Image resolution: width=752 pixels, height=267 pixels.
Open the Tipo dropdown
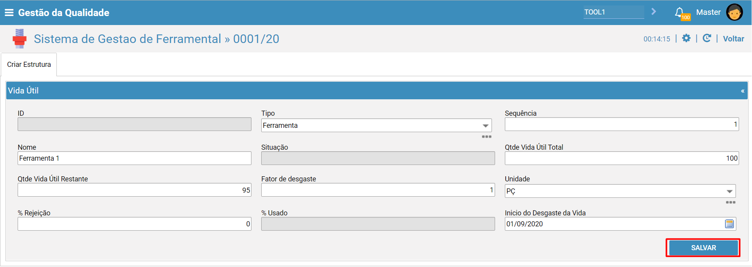(376, 125)
